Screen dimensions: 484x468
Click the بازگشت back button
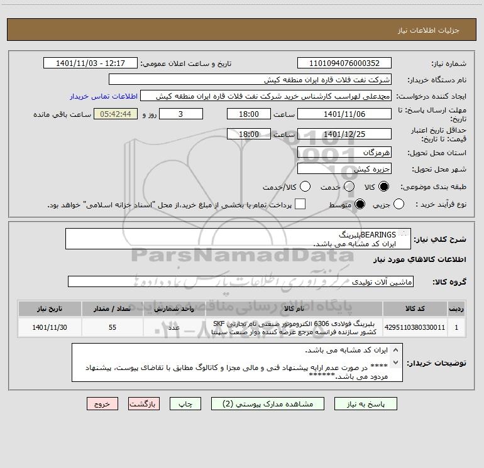pos(144,404)
